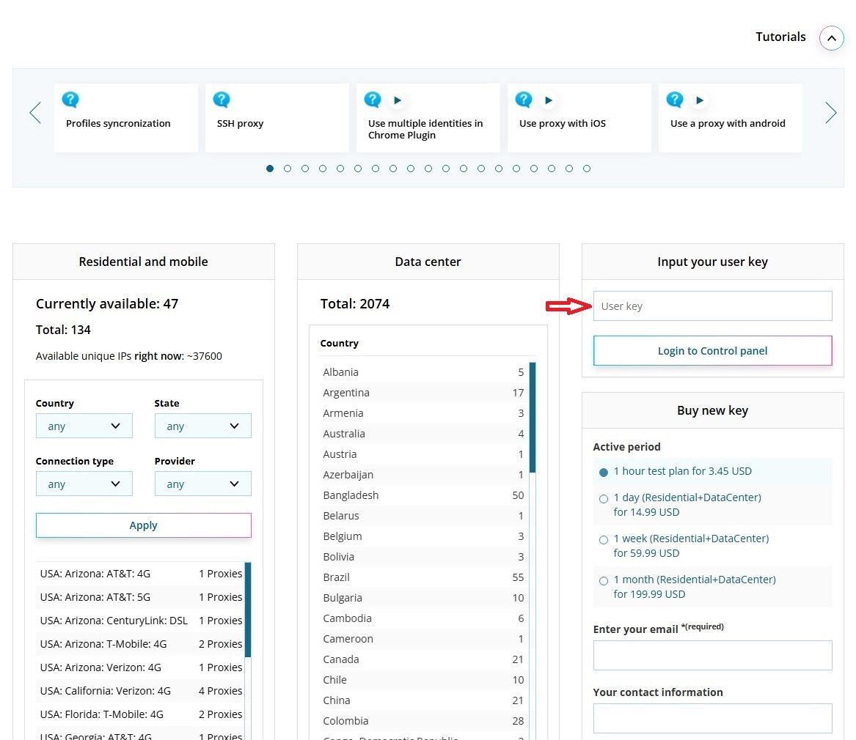Click the question icon on SSH proxy card
The width and height of the screenshot is (856, 740).
pyautogui.click(x=222, y=100)
